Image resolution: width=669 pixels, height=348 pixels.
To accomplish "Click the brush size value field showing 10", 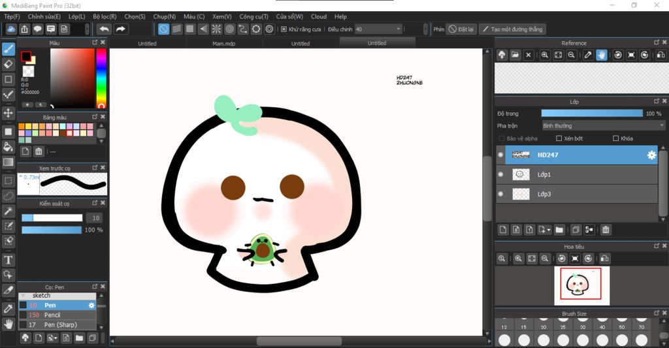I will (x=95, y=218).
